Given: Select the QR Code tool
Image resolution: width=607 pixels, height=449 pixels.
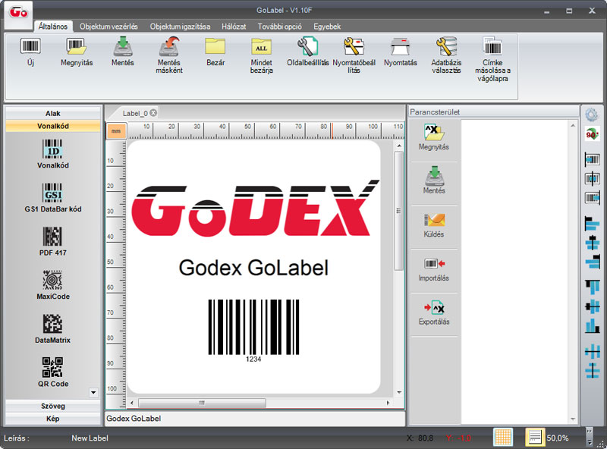Looking at the screenshot, I should pyautogui.click(x=53, y=372).
